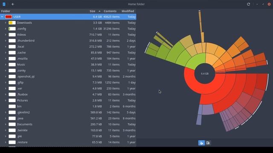Select the .gkrellm2 folder row

pos(68,112)
